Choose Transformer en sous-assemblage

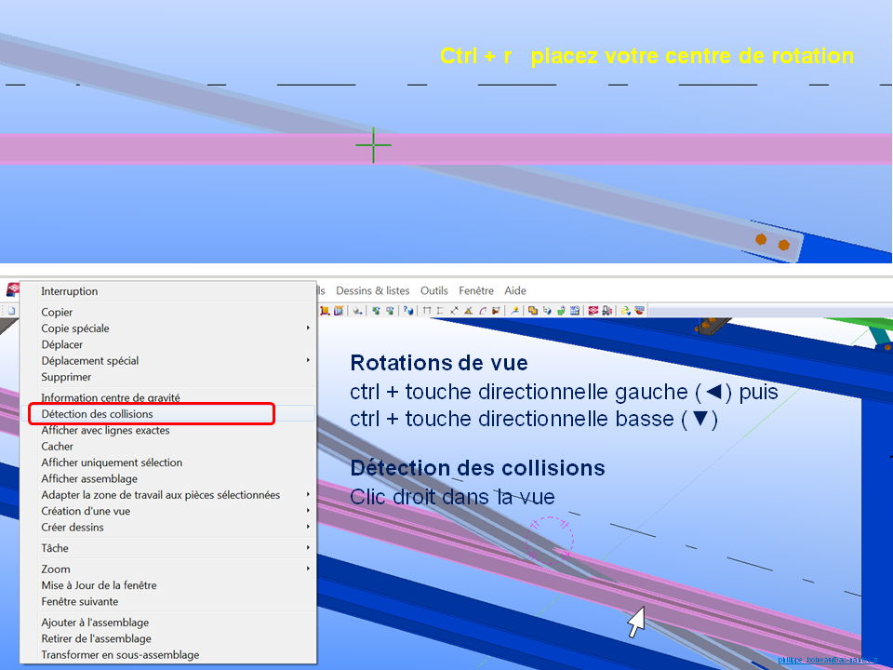click(168, 655)
